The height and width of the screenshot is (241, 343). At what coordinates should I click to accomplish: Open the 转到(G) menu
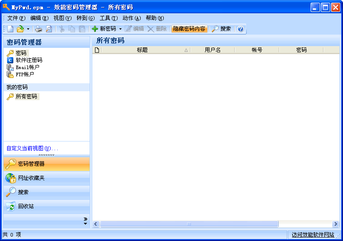click(86, 18)
